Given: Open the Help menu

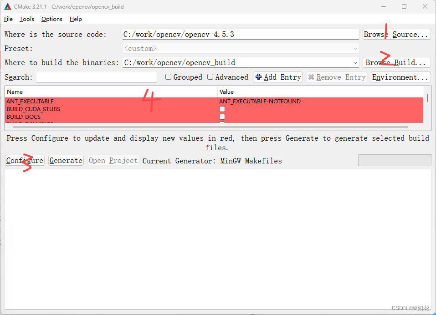Looking at the screenshot, I should point(76,19).
